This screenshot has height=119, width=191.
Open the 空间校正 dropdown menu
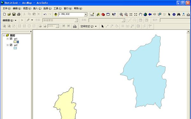point(88,26)
